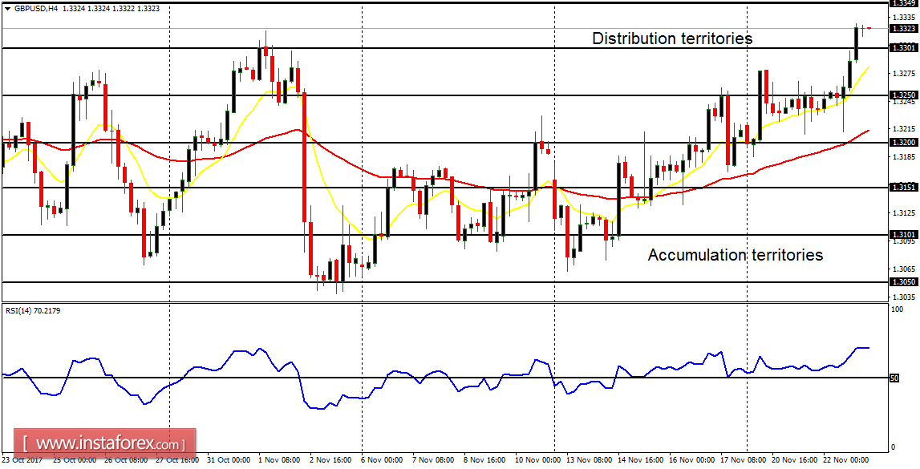
Task: Select the 1.3200 price level tag
Action: (x=903, y=142)
